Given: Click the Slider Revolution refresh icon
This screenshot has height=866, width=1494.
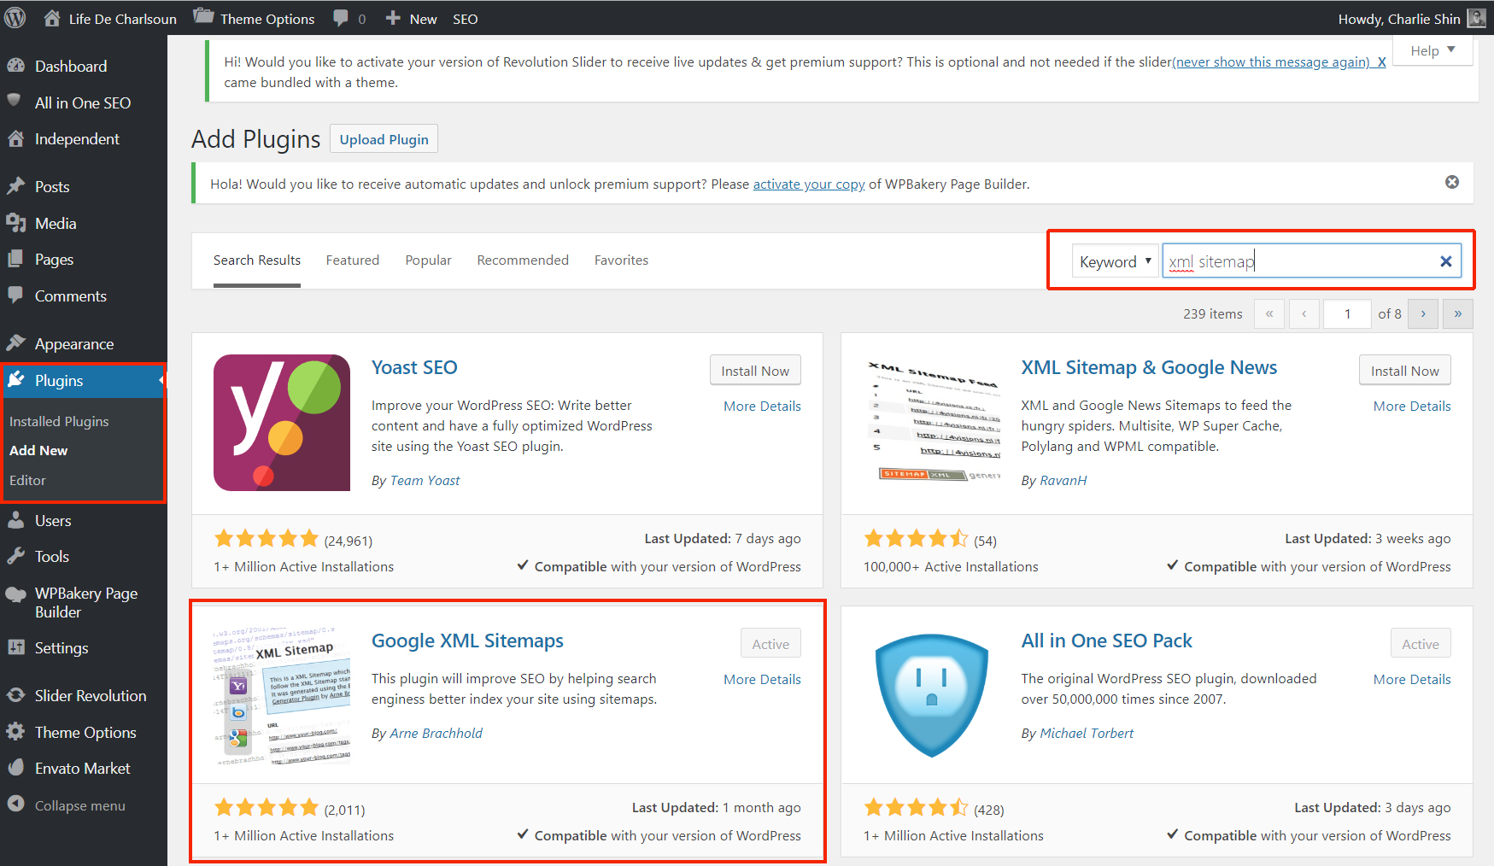Looking at the screenshot, I should point(15,695).
